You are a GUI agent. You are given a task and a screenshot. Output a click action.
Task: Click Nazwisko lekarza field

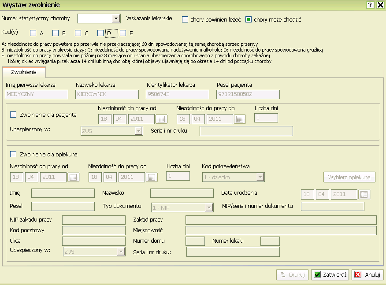[x=107, y=94]
